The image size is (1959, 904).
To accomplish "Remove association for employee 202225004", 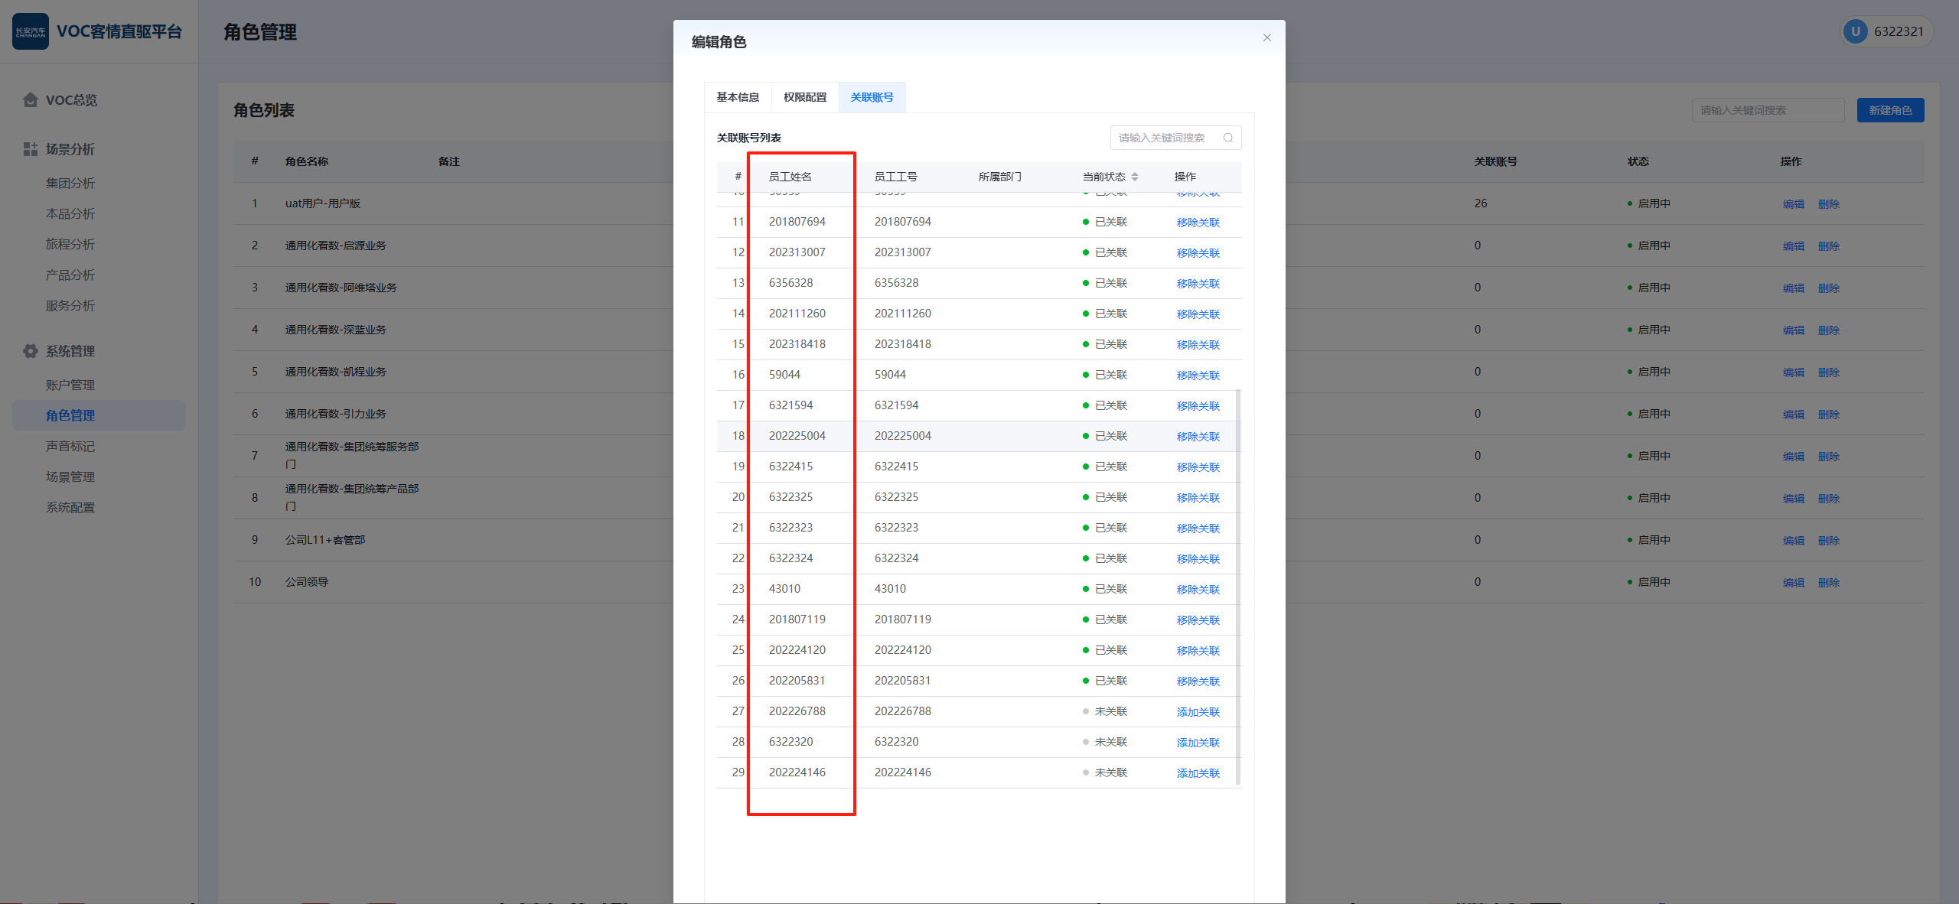I will [1198, 437].
